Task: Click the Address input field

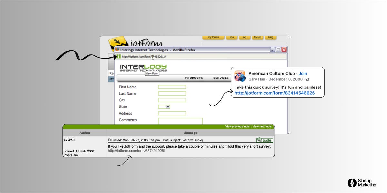Action: [172, 113]
